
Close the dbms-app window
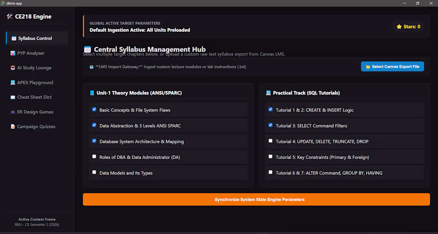coord(431,3)
